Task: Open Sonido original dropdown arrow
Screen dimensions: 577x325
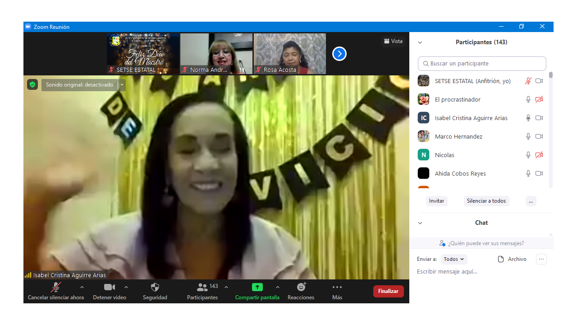Action: [x=122, y=85]
